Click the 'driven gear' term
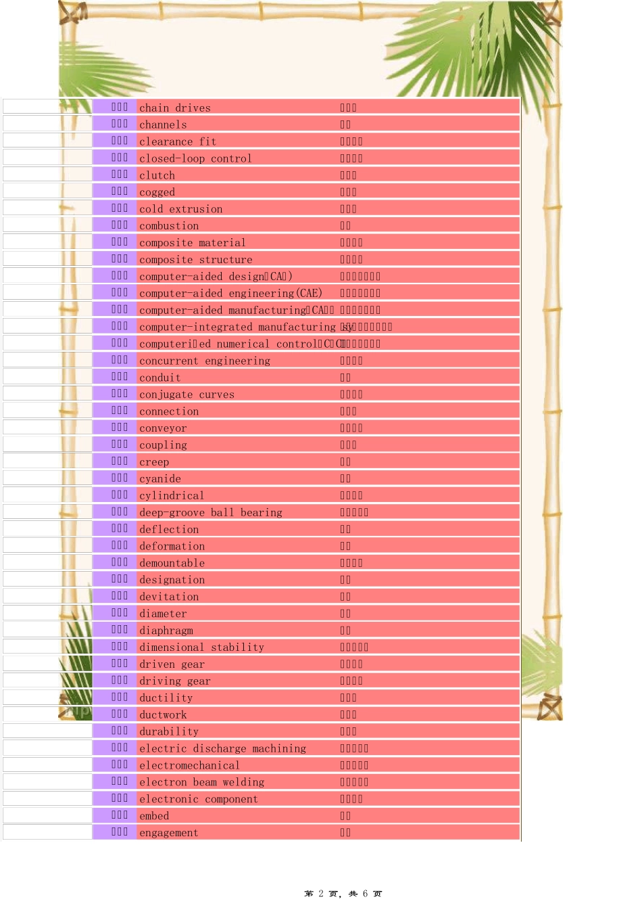642x910 pixels. pos(172,664)
